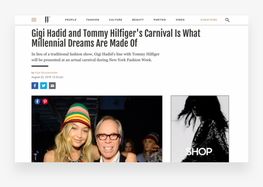Share photo using round Facebook icon
The width and height of the screenshot is (263, 187).
tap(37, 101)
